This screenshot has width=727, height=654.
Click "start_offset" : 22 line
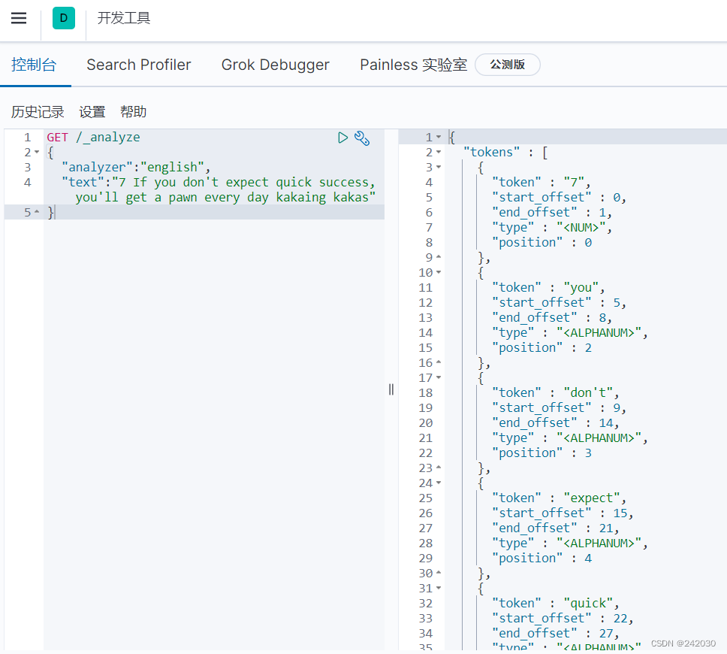coord(563,618)
